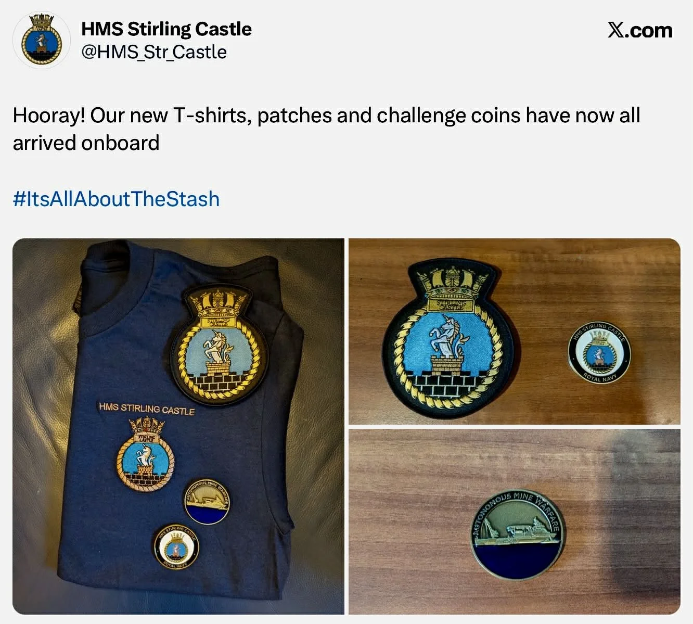Click the tweet text about new T-shirts

tap(326, 129)
